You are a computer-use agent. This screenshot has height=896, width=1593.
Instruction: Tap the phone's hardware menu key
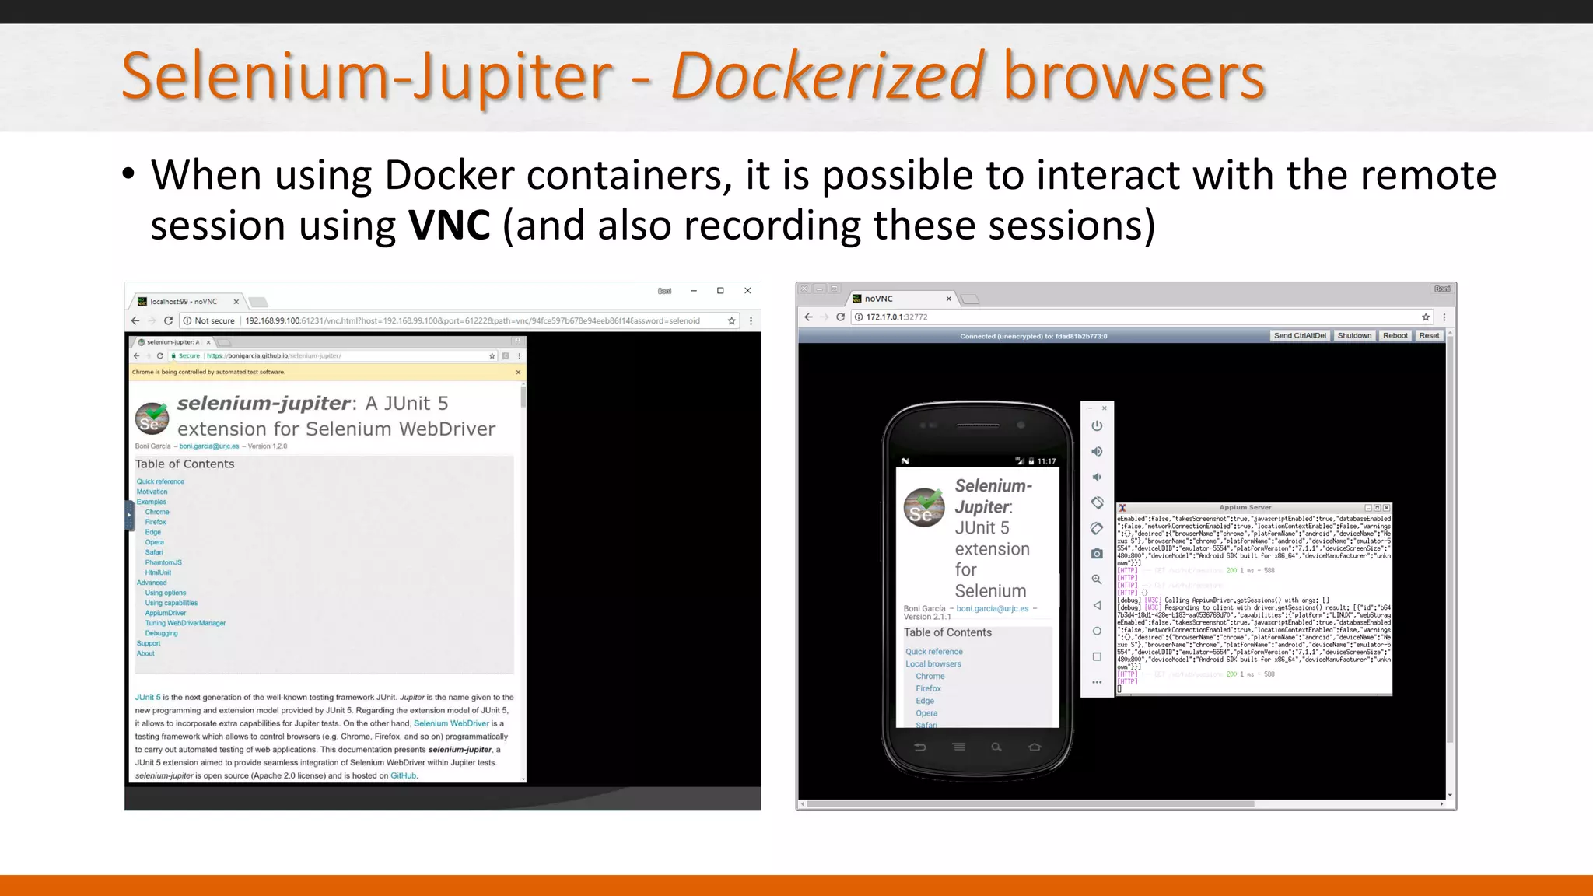click(958, 747)
